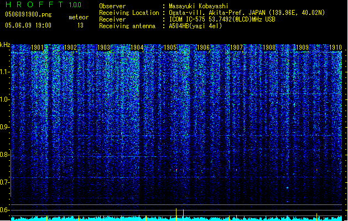Click the ICOM IC-575 receiver text
The width and height of the screenshot is (348, 221).
coord(222,19)
